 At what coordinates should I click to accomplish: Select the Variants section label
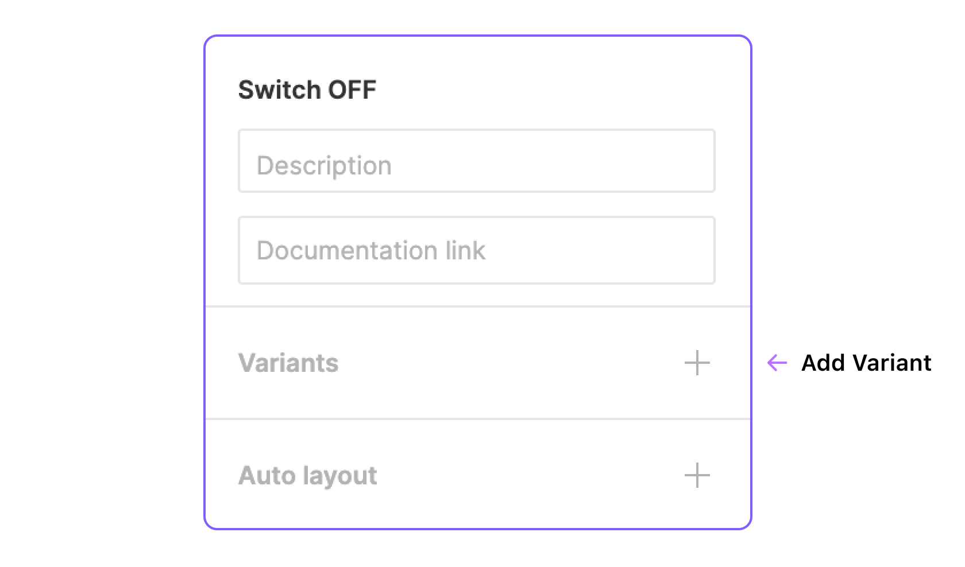point(288,363)
